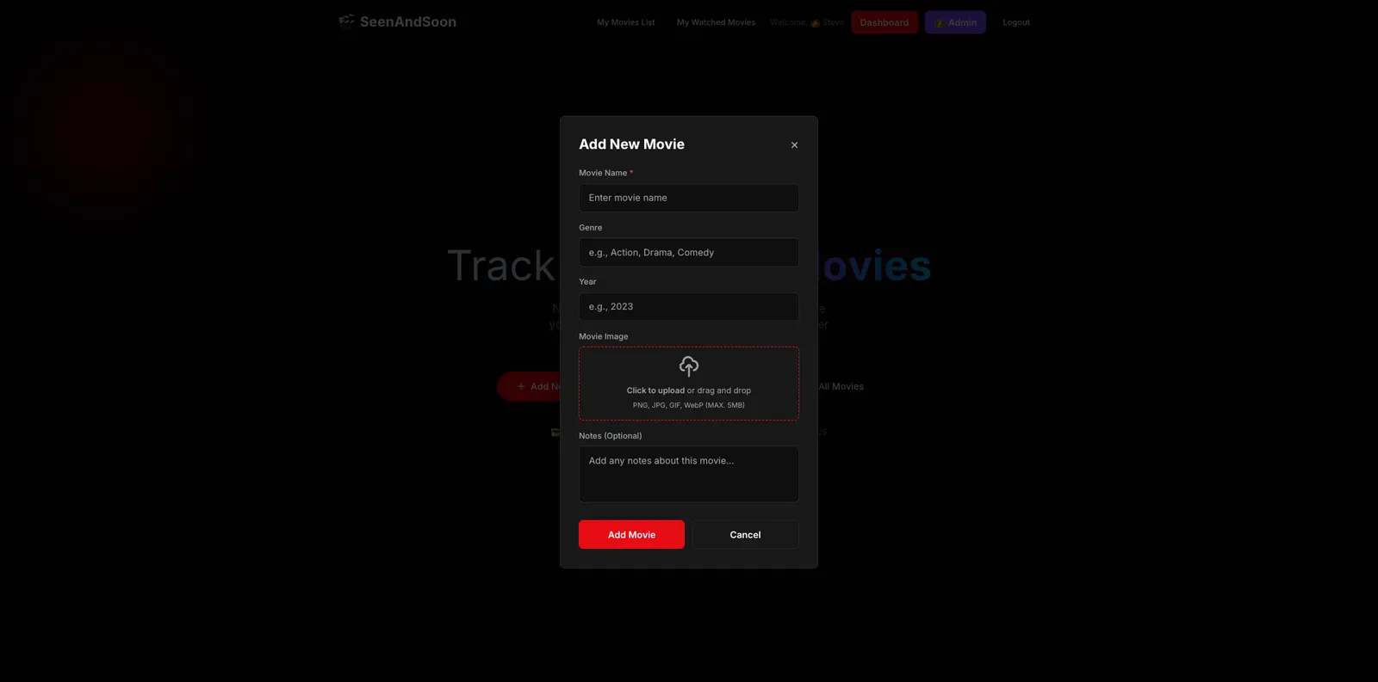Click the Notes textarea
Screen dimensions: 1378x682
point(689,474)
